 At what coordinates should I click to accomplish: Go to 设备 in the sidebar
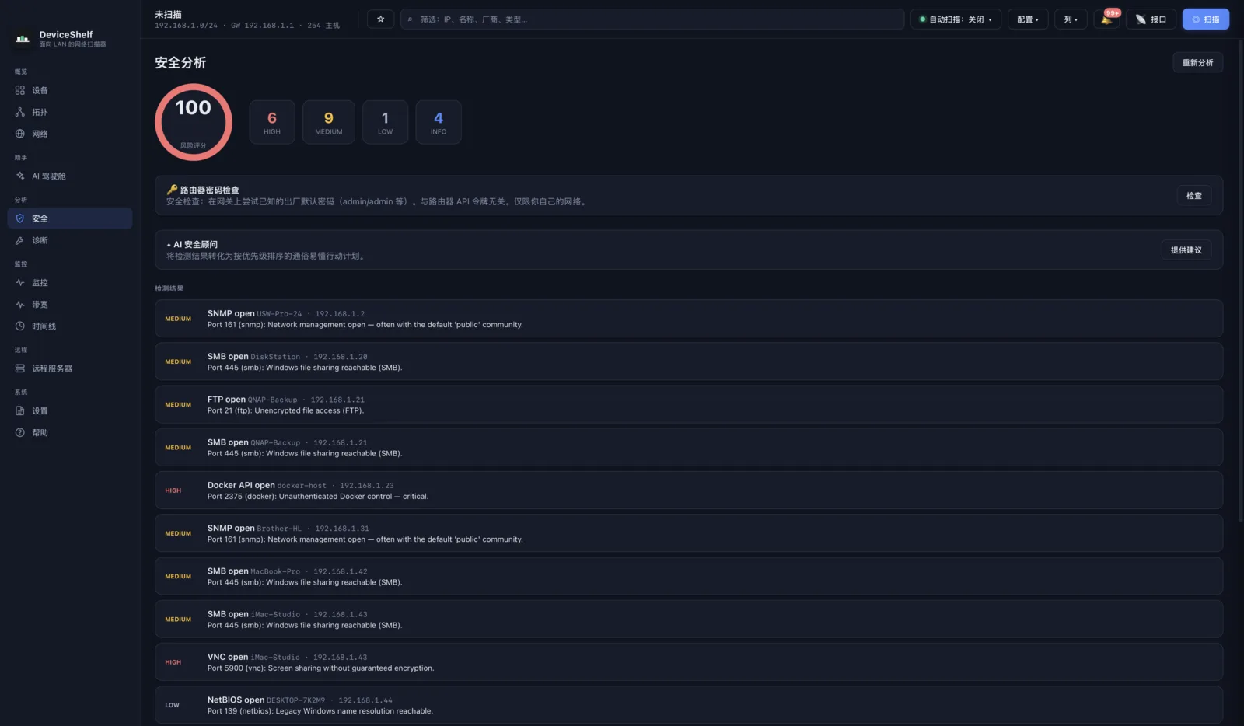click(70, 90)
